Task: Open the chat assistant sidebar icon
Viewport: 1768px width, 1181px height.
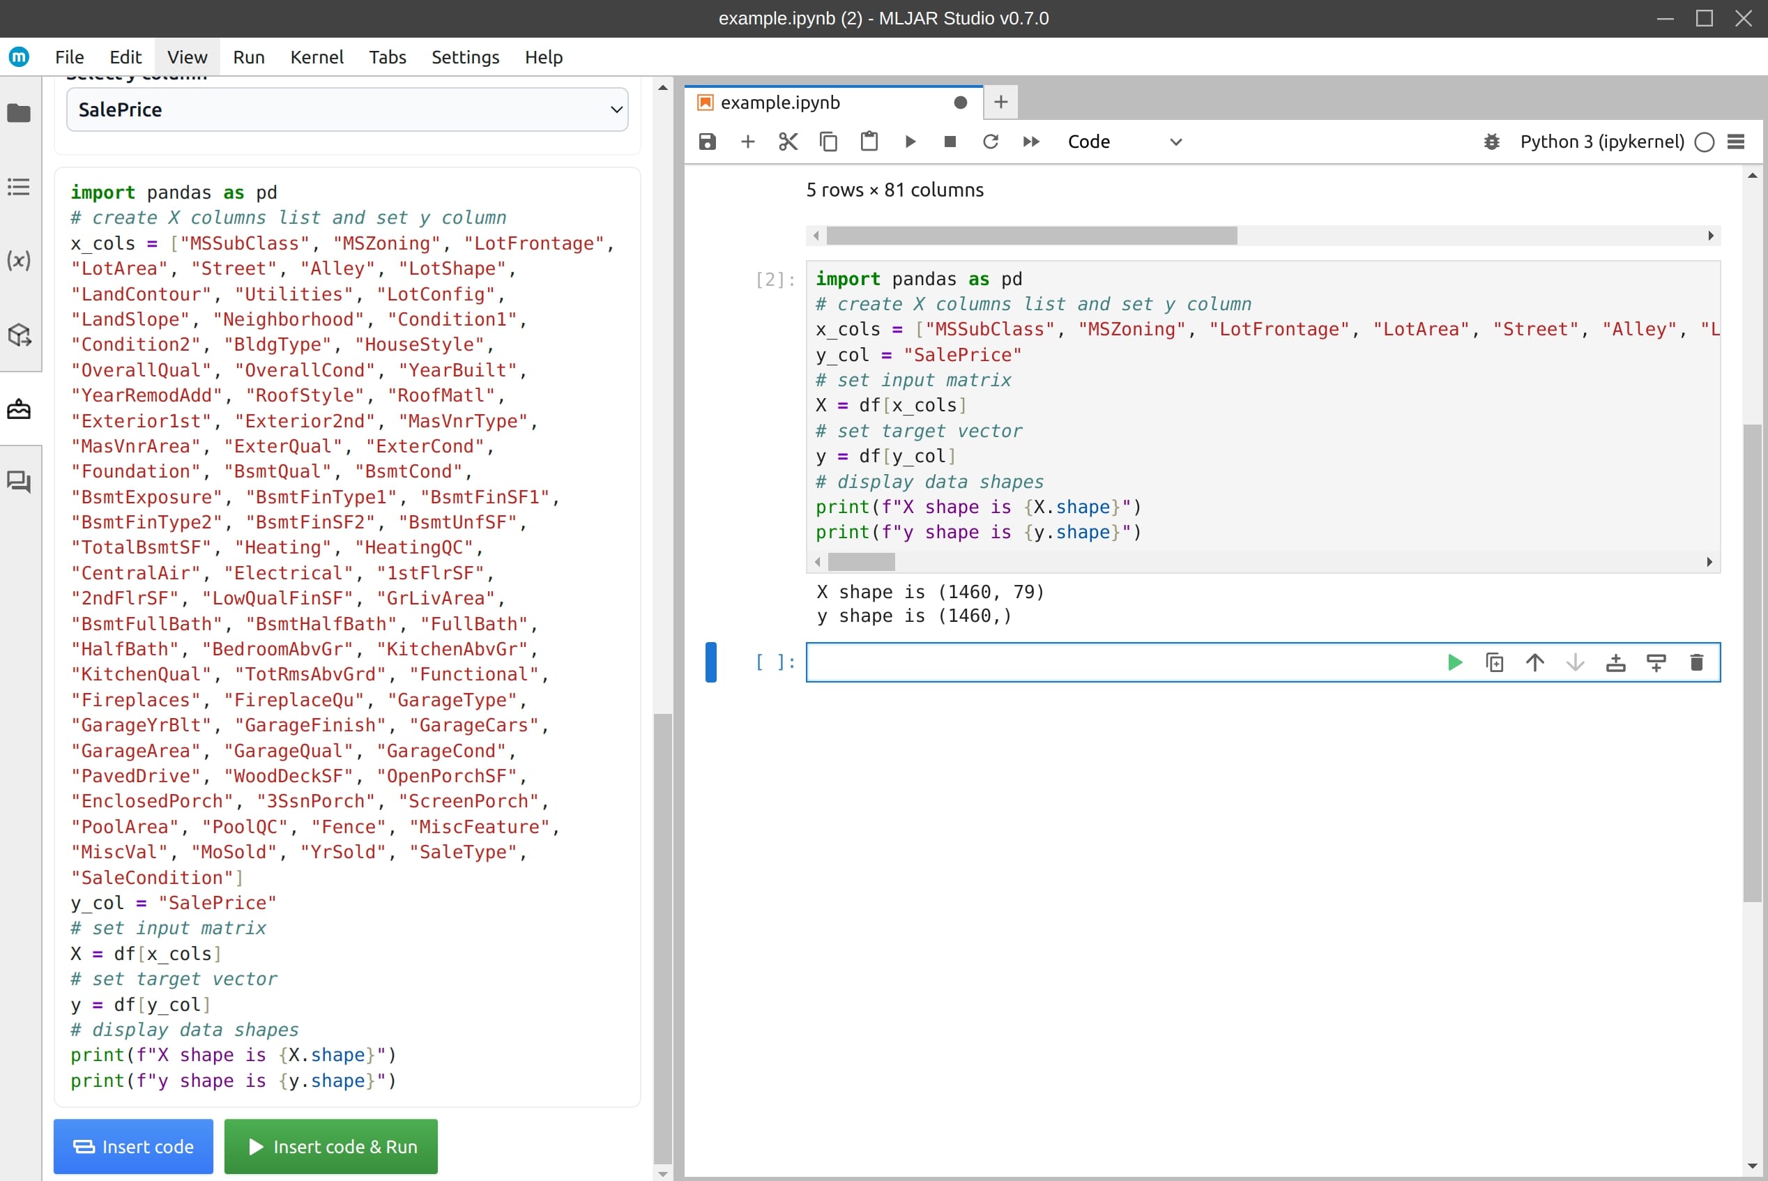Action: 19,482
